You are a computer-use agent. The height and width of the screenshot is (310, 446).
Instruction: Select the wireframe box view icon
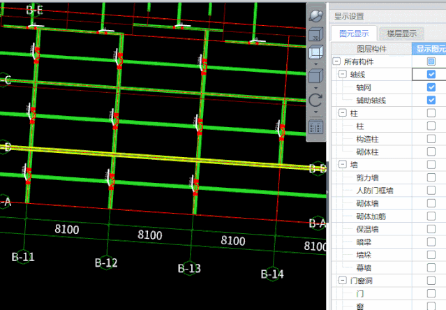pyautogui.click(x=316, y=52)
